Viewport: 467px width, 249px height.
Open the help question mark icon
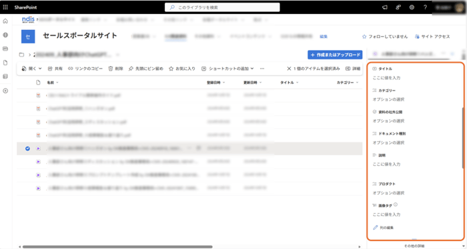click(425, 7)
